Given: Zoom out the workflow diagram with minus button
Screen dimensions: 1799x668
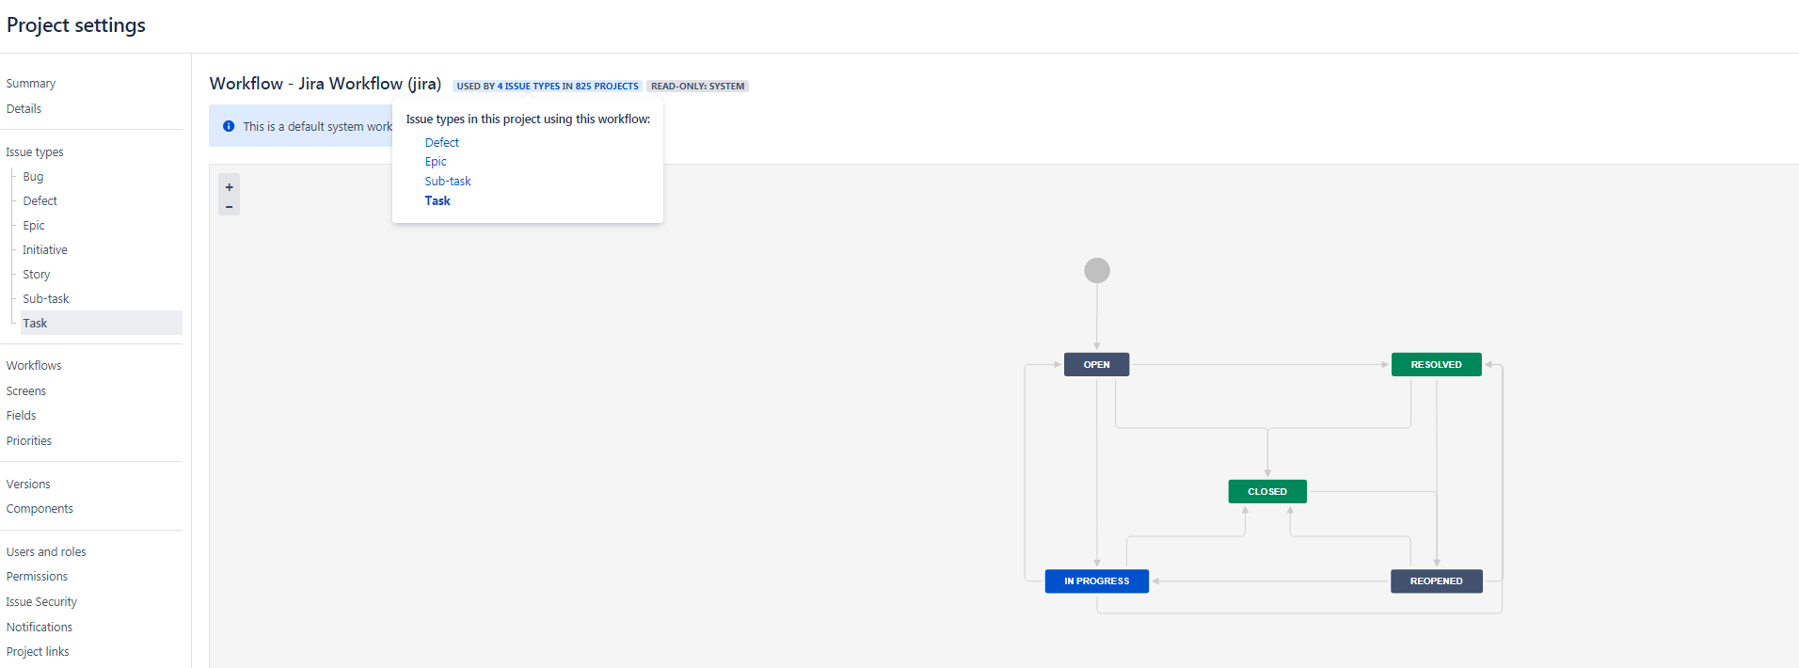Looking at the screenshot, I should [229, 206].
